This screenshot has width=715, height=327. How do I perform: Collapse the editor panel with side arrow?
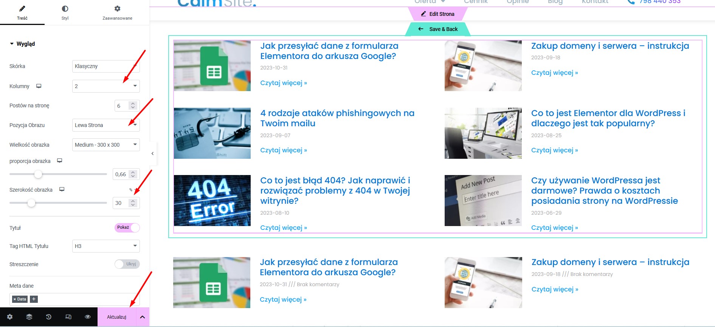click(152, 153)
